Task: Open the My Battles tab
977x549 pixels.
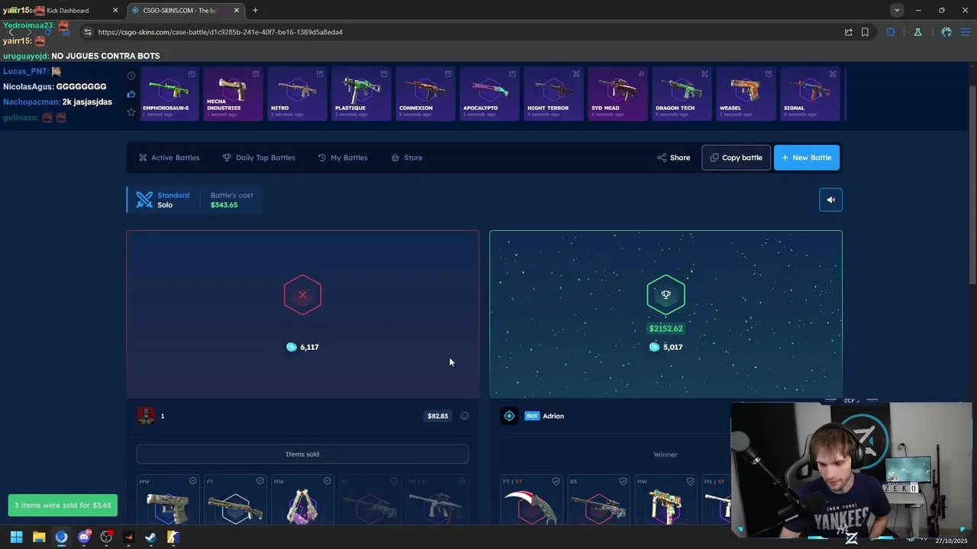Action: (343, 158)
